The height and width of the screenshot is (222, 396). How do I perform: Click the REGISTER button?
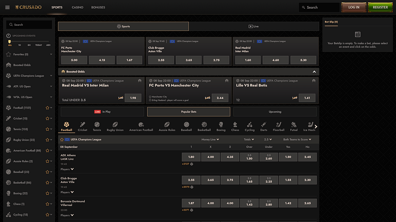tap(380, 7)
